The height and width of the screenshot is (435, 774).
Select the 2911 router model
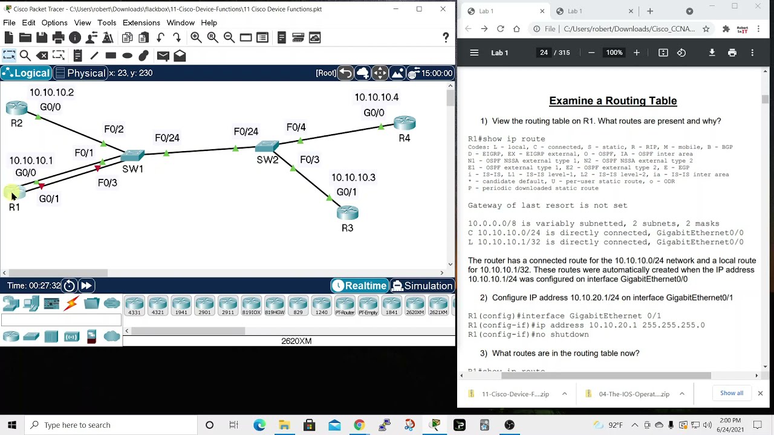(x=227, y=306)
